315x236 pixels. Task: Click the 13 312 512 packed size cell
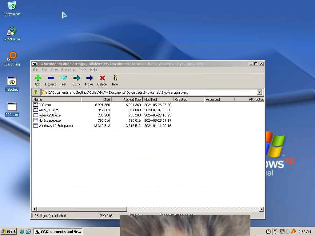pos(132,126)
